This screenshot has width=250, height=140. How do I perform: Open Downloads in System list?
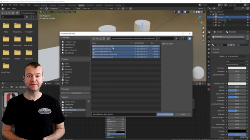pyautogui.click(x=68, y=72)
